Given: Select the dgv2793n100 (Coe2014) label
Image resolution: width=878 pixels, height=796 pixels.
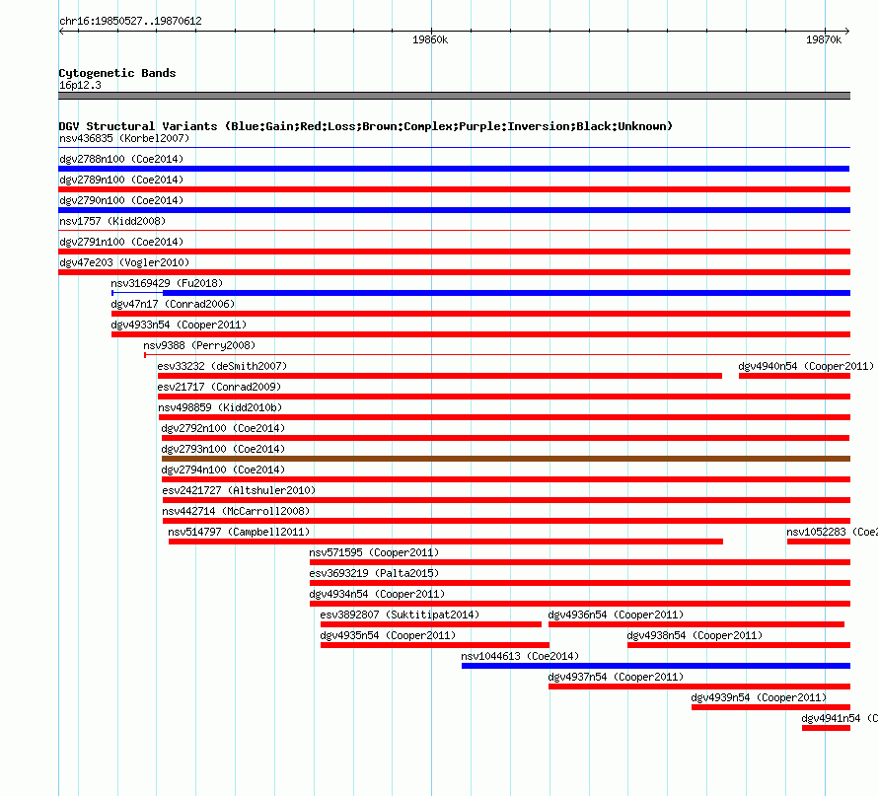Looking at the screenshot, I should pyautogui.click(x=223, y=449).
